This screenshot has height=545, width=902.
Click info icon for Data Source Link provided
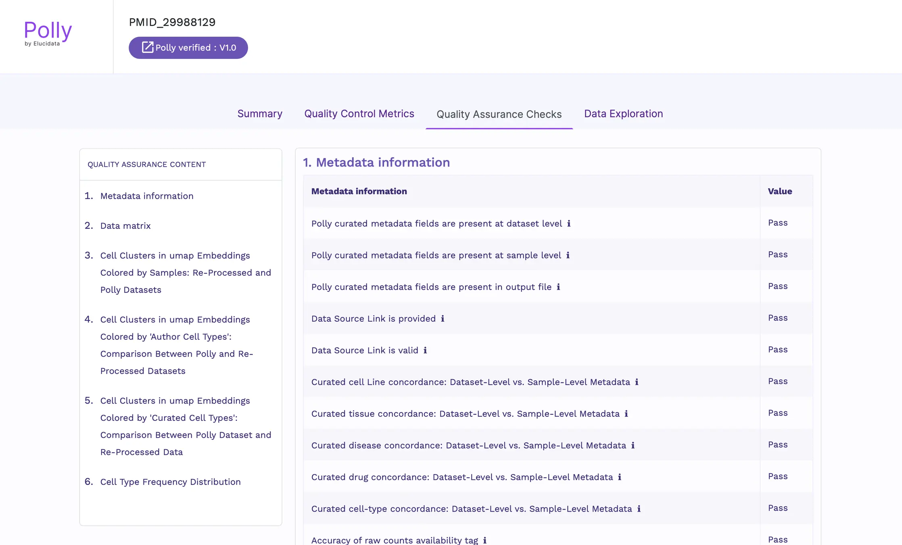pyautogui.click(x=443, y=318)
